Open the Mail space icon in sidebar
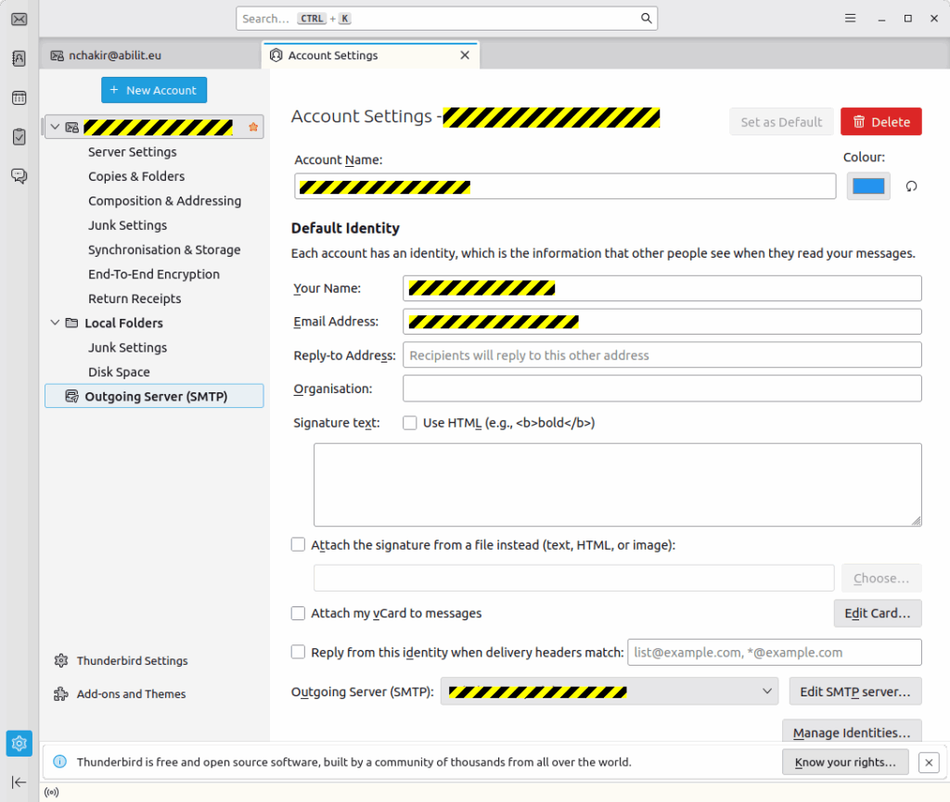950x802 pixels. coord(19,19)
